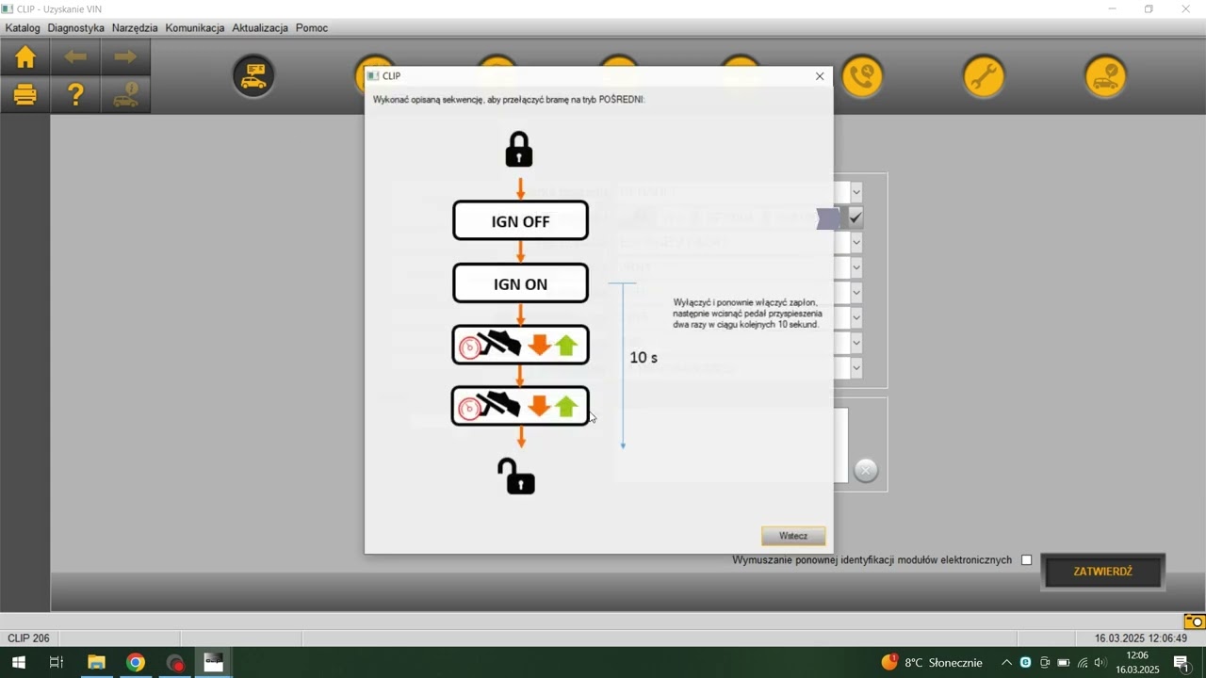Click the 'Wyłączyć i ponownie włączyć zapłon' description
The width and height of the screenshot is (1206, 678).
748,314
